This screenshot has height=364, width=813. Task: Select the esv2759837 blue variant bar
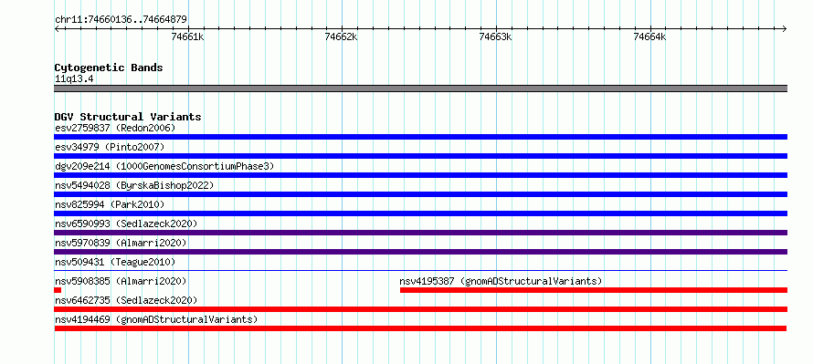(420, 137)
